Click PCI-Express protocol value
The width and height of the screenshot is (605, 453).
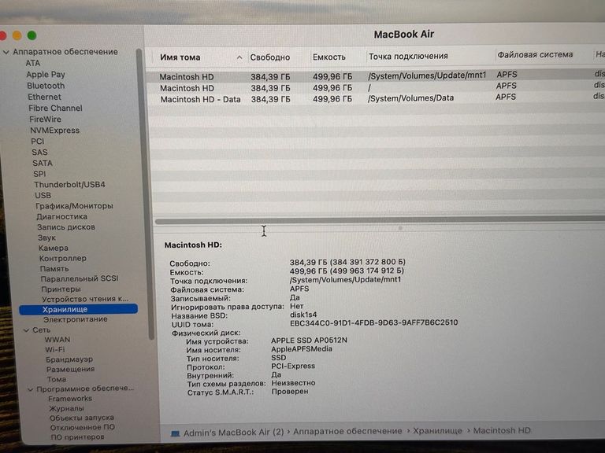(293, 366)
